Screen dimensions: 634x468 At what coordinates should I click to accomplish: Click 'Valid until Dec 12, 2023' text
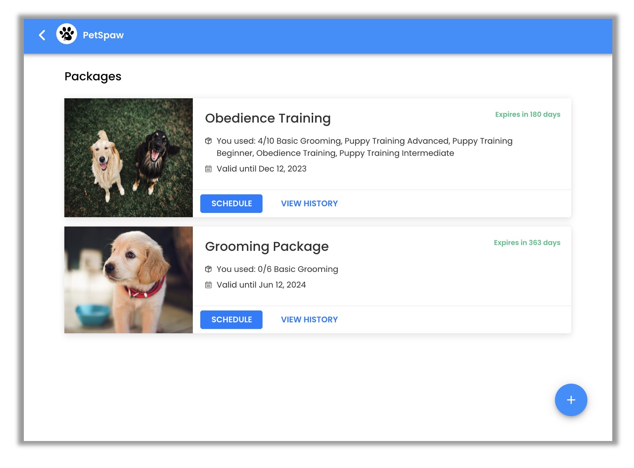click(262, 169)
